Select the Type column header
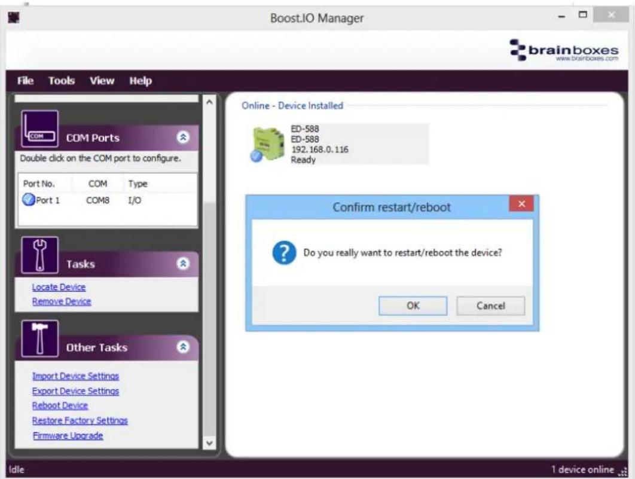This screenshot has height=479, width=635. coord(138,184)
